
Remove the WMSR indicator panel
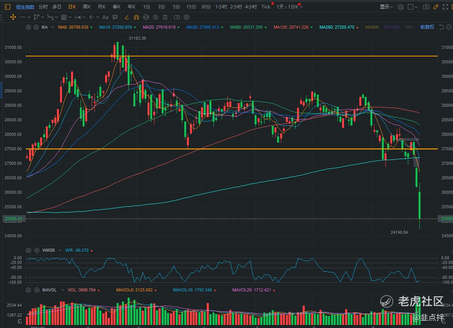(x=37, y=250)
